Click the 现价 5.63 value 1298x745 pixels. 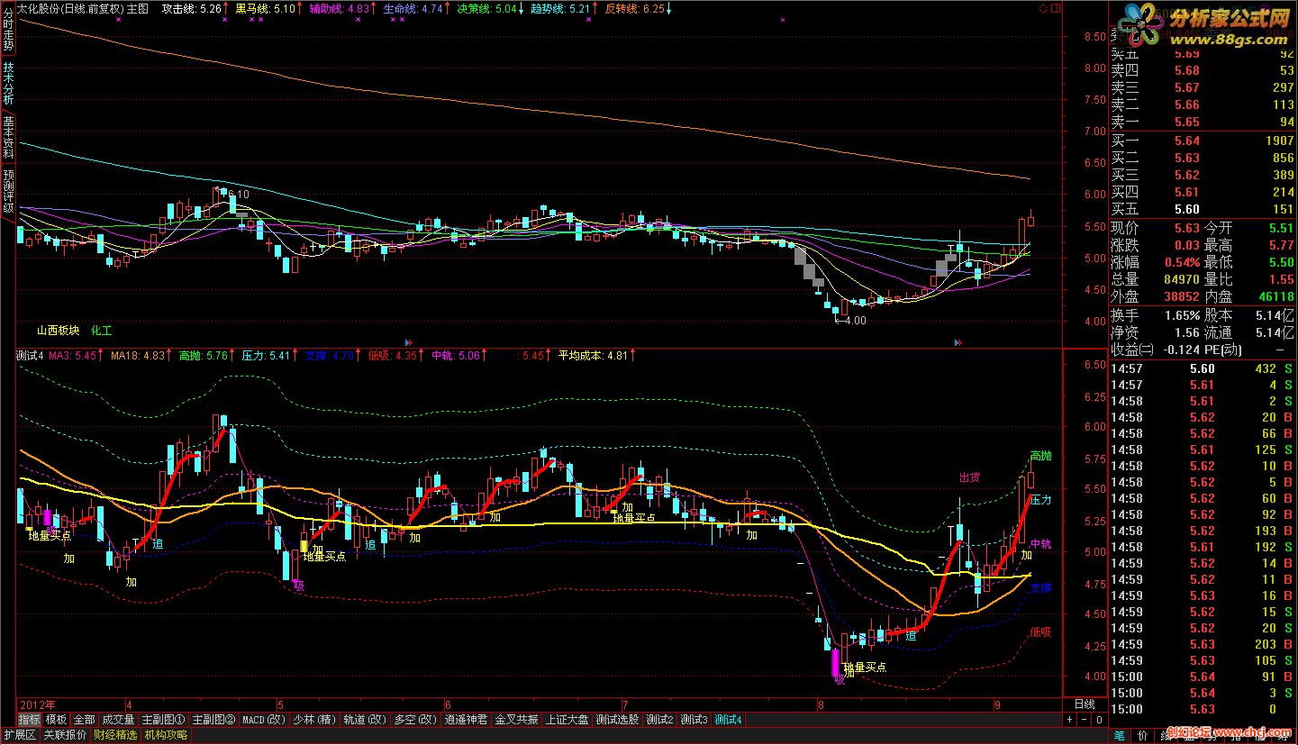(1186, 228)
